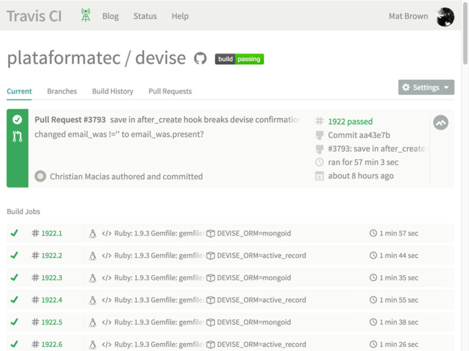Screen dimensions: 469x351
Task: Open build job 1922.2
Action: point(52,255)
